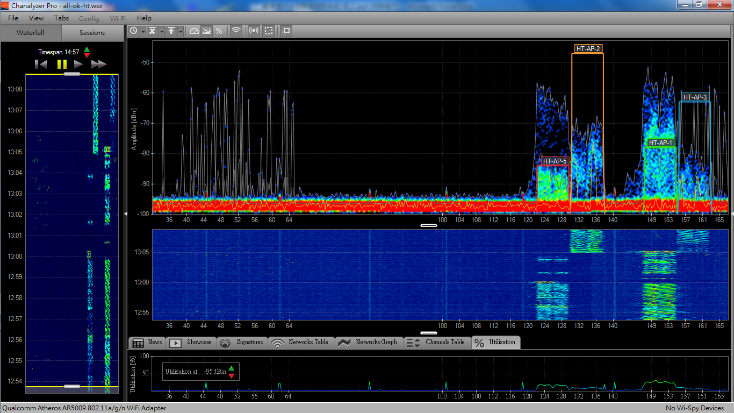The height and width of the screenshot is (413, 734).
Task: Expand dropdown arrow beside the X icon
Action: point(162,32)
